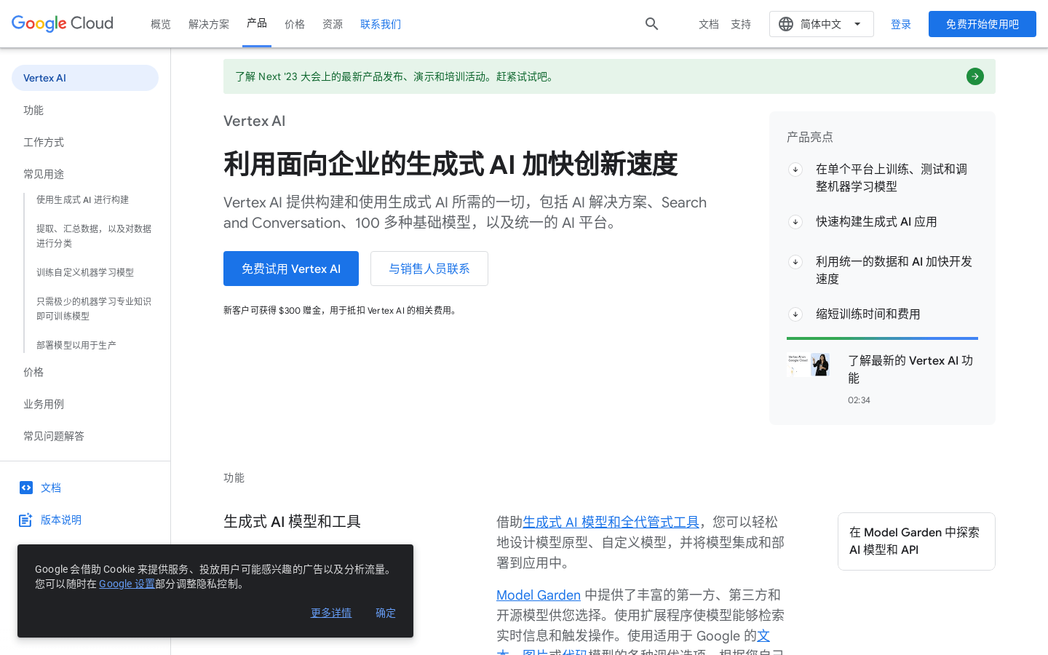Click 免费试用 Vertex AI button

(291, 269)
